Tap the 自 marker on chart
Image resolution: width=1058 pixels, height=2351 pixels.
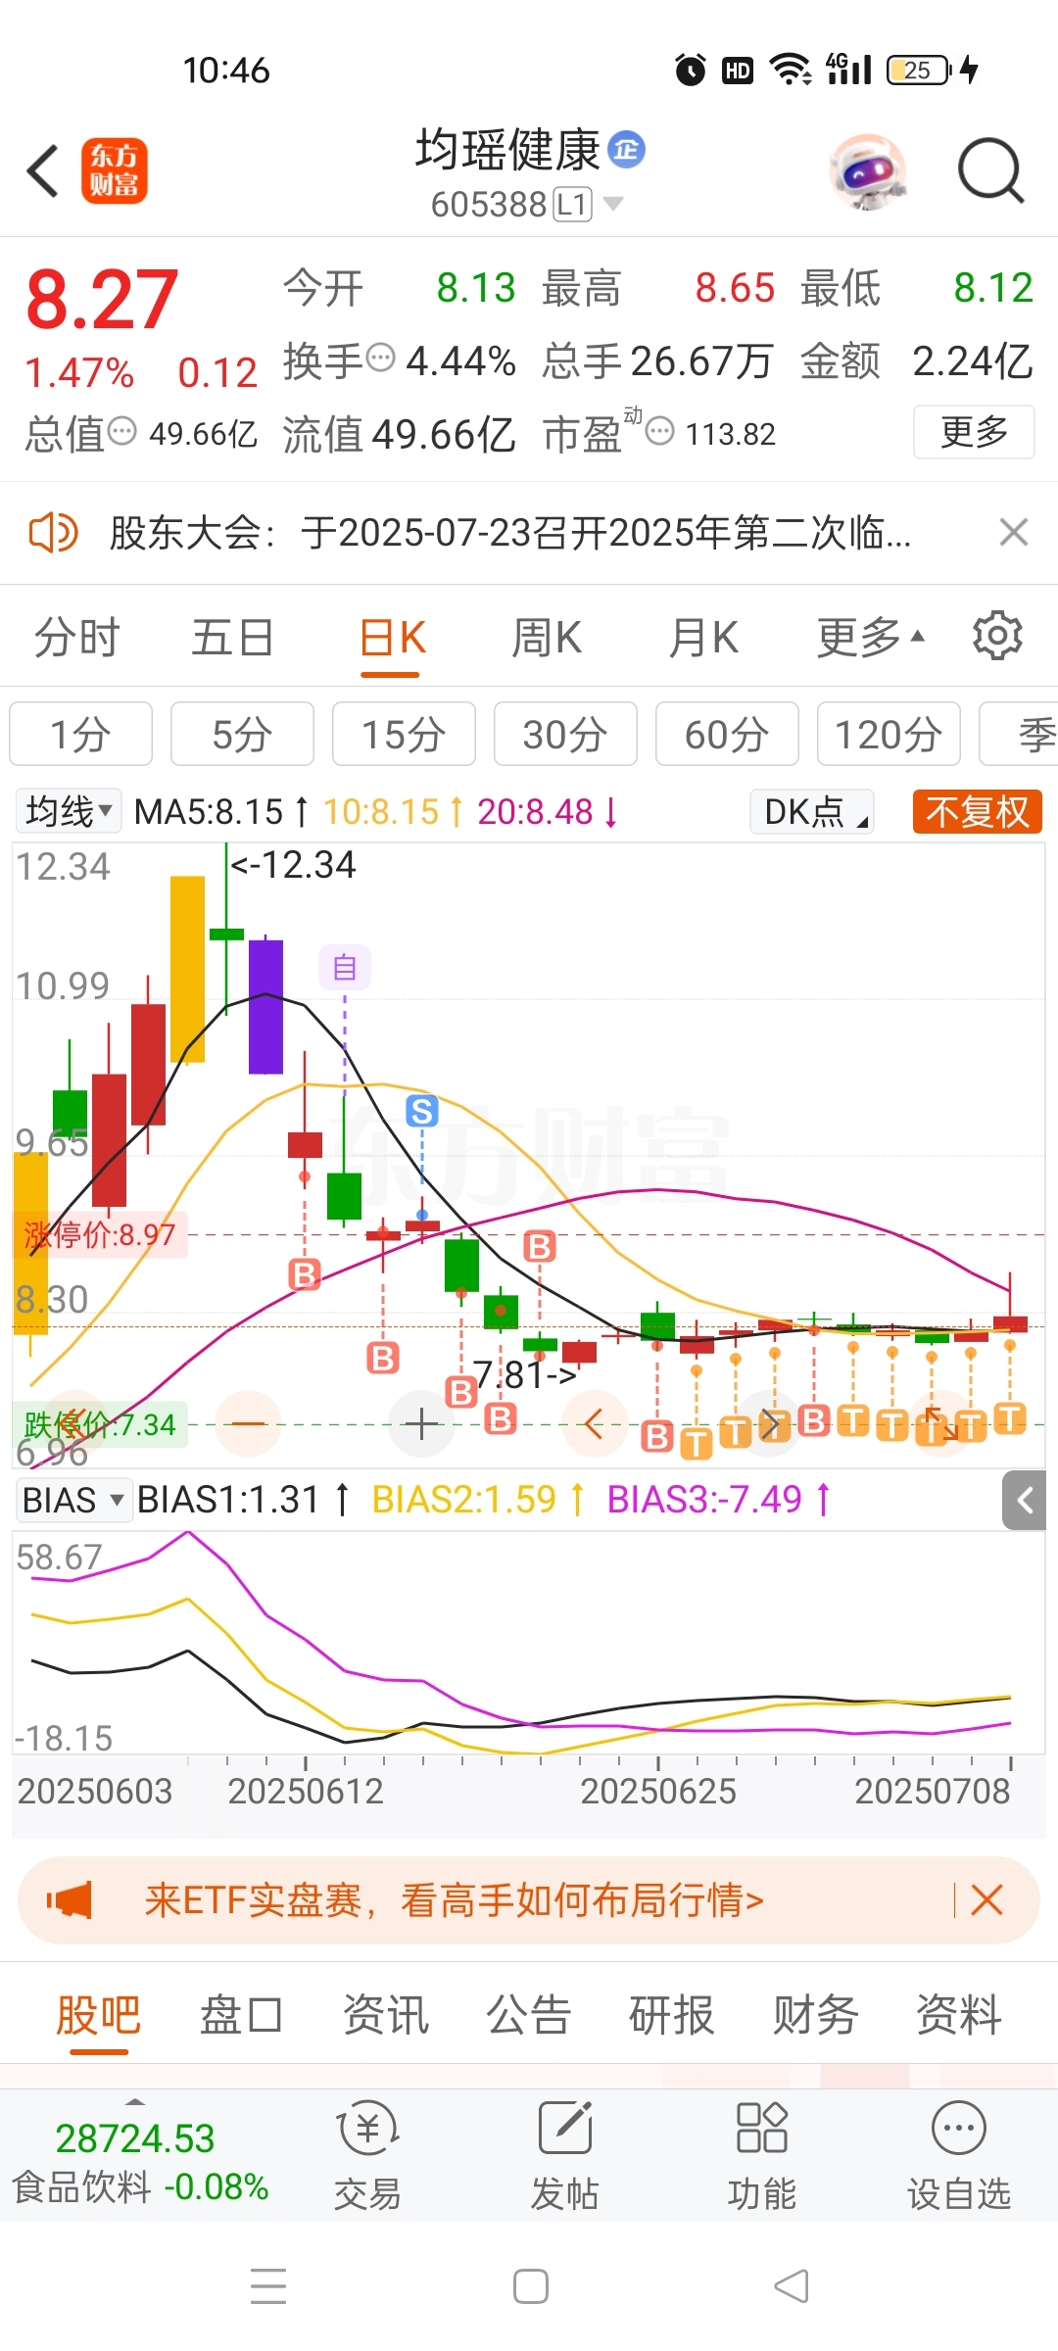345,968
